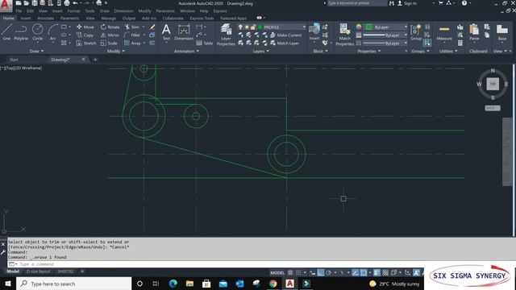Open the Format menu
This screenshot has width=516, height=290.
pos(73,10)
